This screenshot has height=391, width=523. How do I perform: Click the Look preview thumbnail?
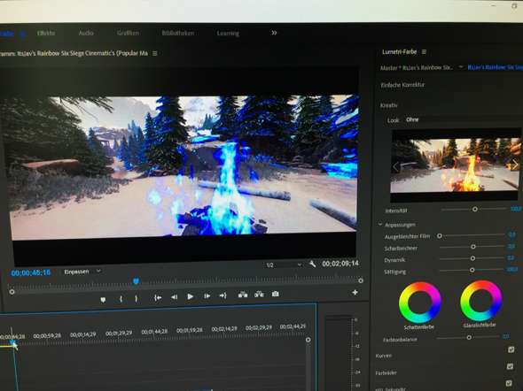coord(456,165)
